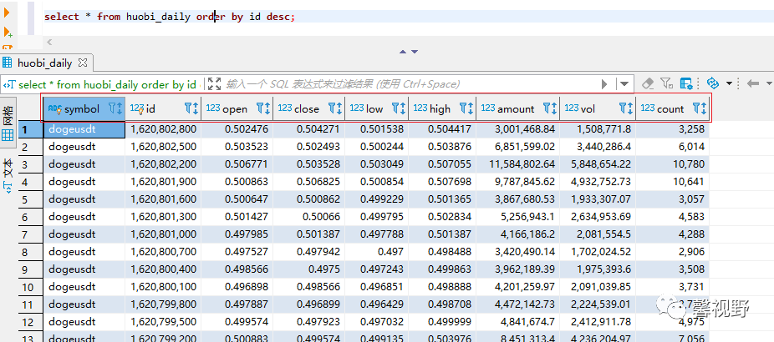Select dogeusdt cell in row 1
The image size is (774, 342).
pyautogui.click(x=84, y=129)
